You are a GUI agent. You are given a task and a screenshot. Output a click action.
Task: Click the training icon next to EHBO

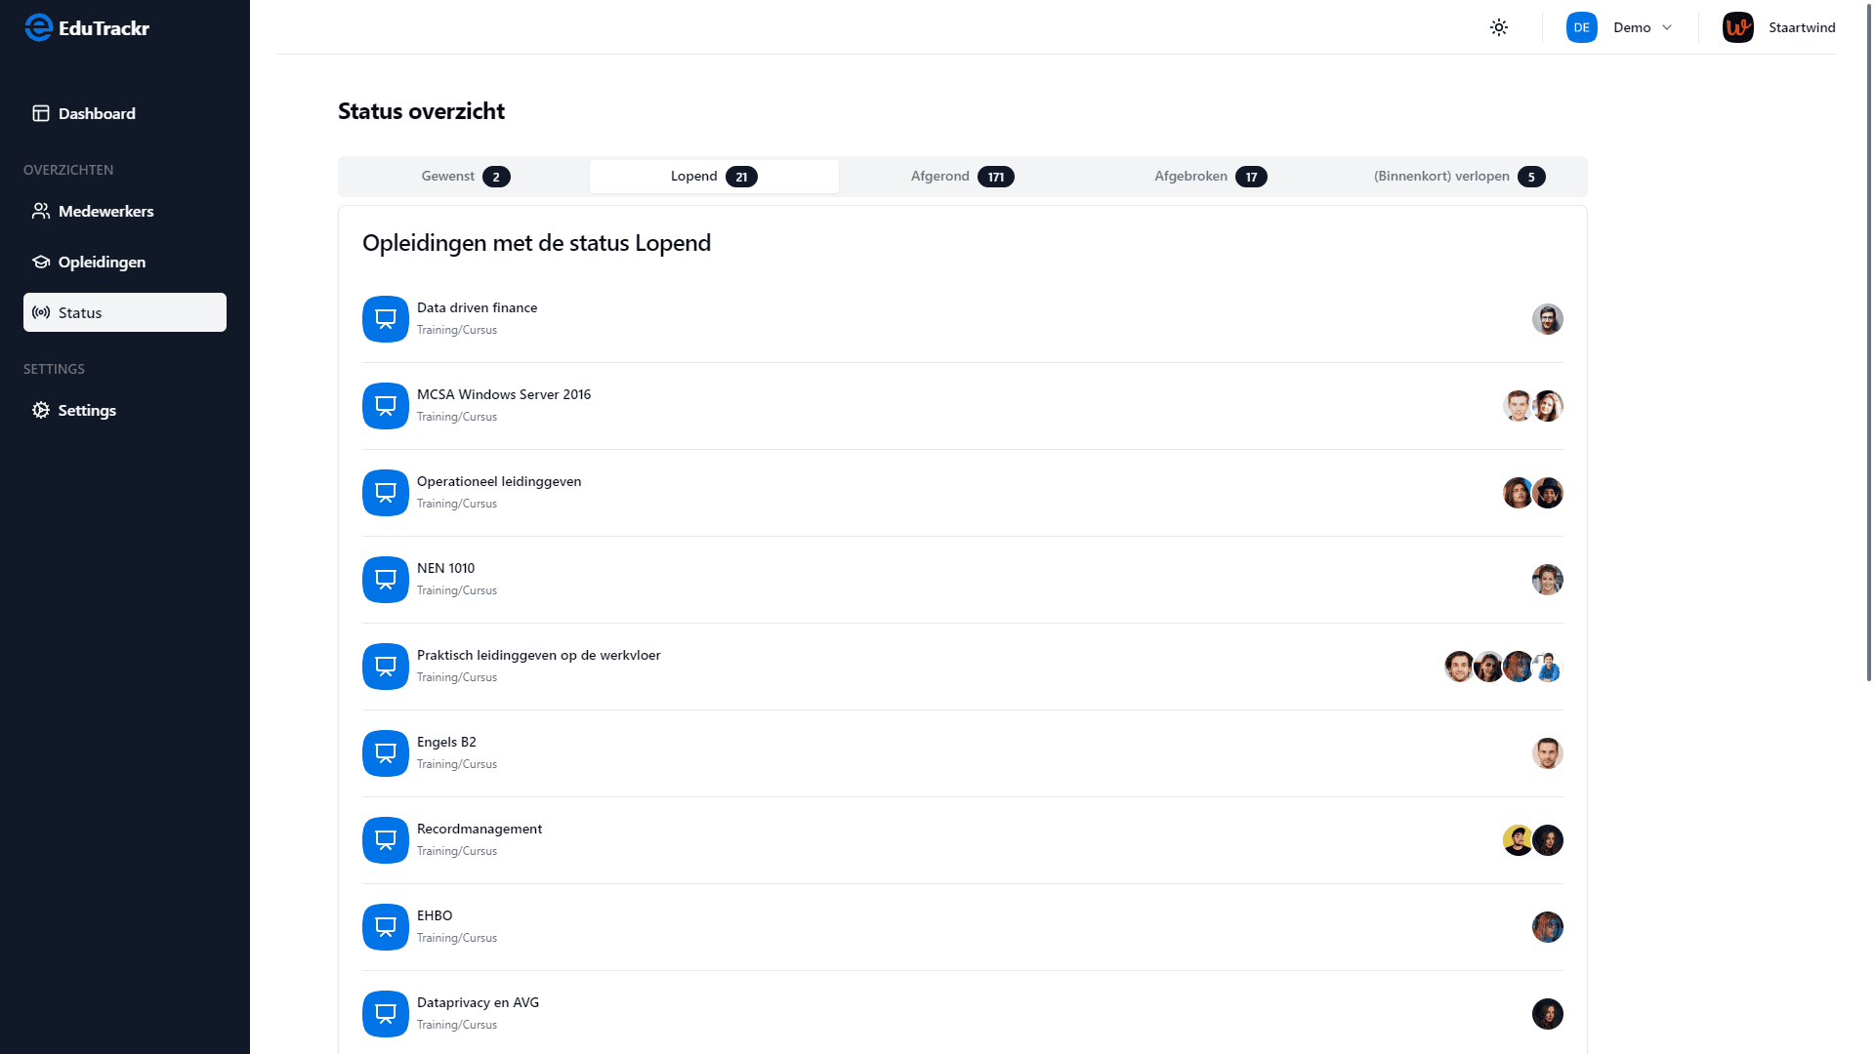click(x=385, y=926)
